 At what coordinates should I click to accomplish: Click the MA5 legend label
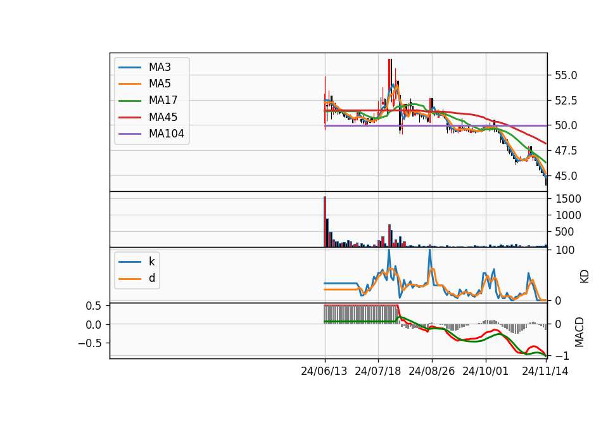[x=160, y=84]
